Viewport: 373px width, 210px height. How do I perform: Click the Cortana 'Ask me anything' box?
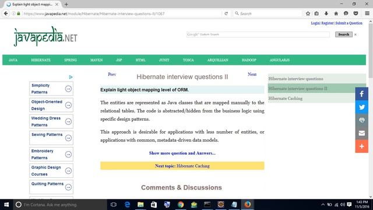[x=60, y=205]
